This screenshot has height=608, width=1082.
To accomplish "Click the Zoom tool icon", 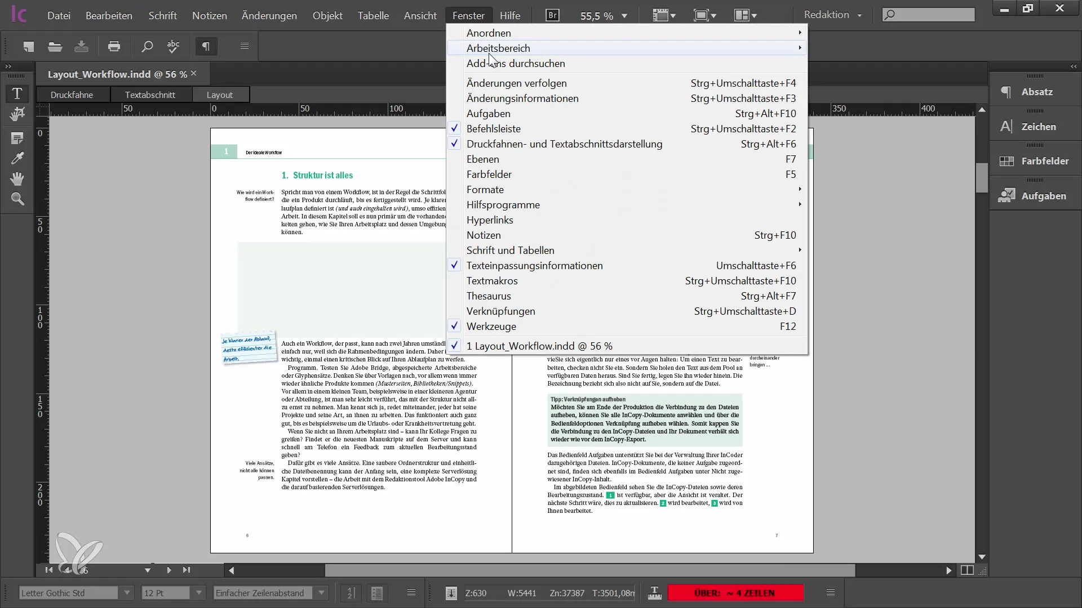I will [18, 200].
